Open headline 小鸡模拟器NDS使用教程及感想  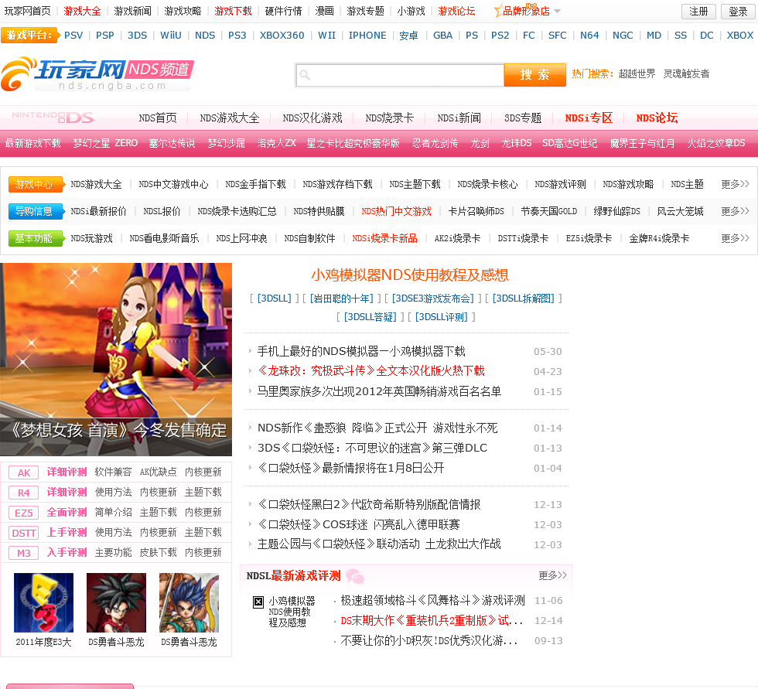pos(409,275)
